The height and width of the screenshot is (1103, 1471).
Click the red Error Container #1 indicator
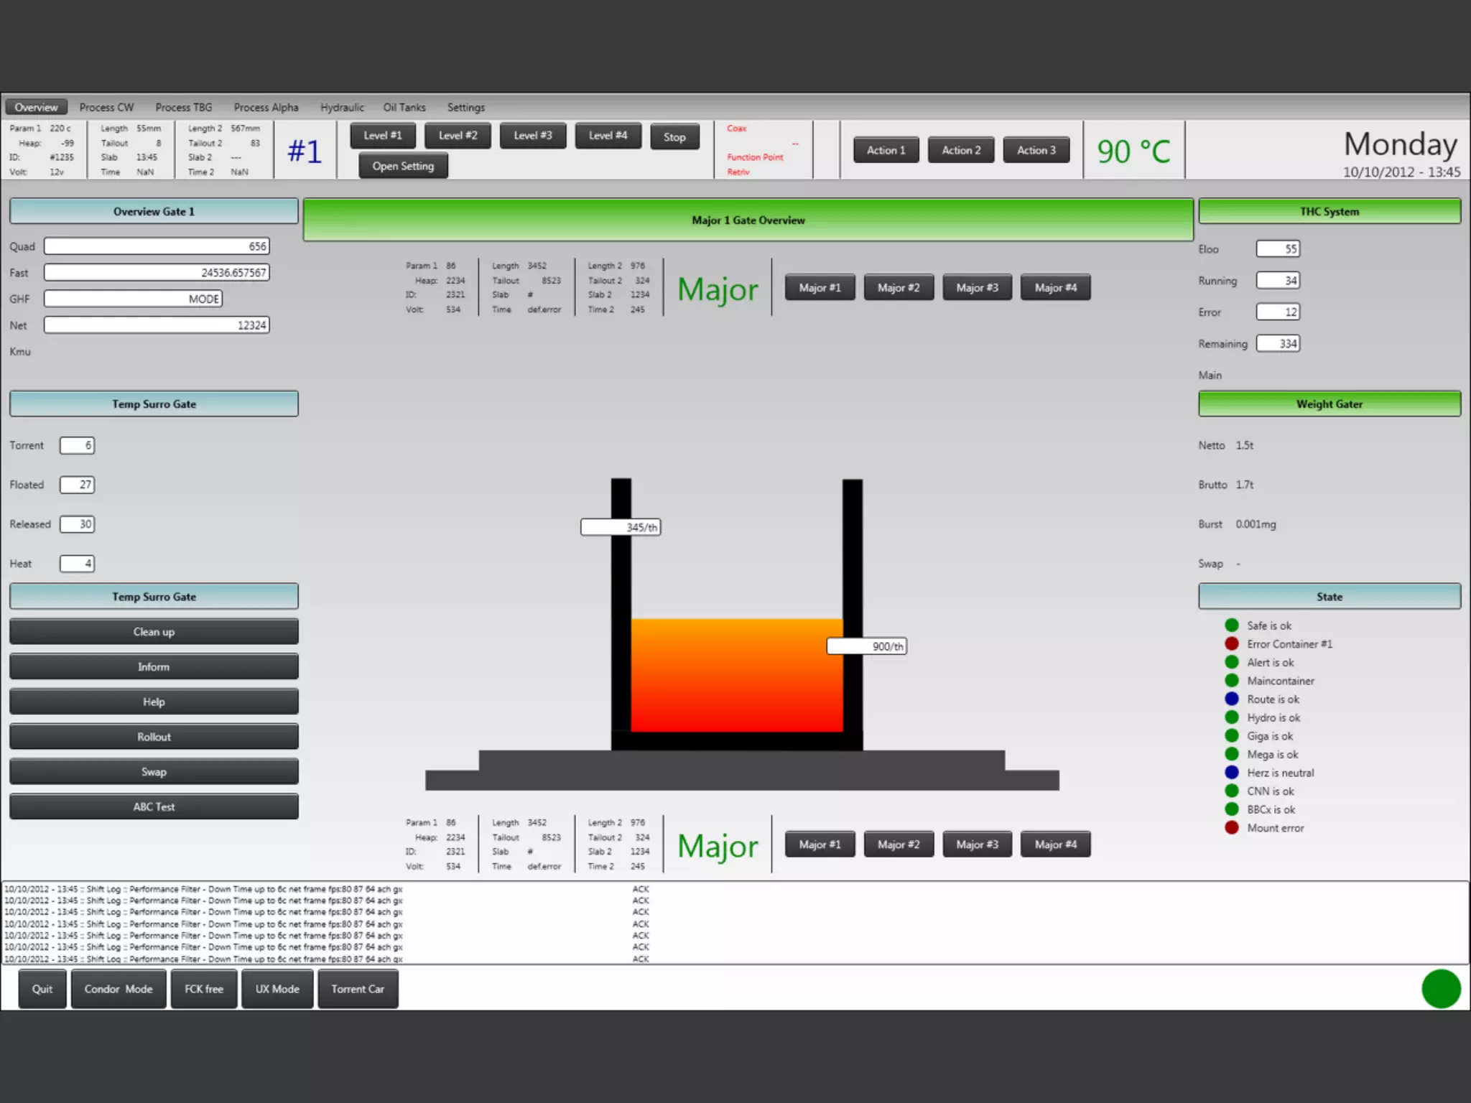(1232, 643)
